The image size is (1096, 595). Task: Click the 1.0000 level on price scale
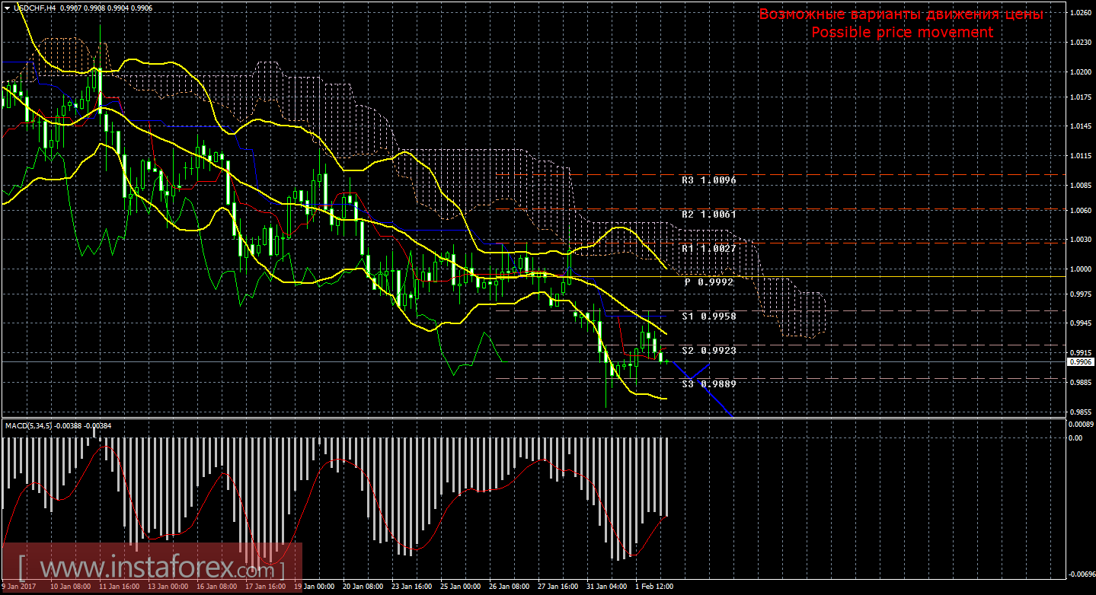click(x=1079, y=269)
